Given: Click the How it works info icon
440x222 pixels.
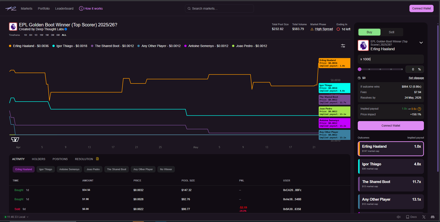Looking at the screenshot, I should 81,8.
